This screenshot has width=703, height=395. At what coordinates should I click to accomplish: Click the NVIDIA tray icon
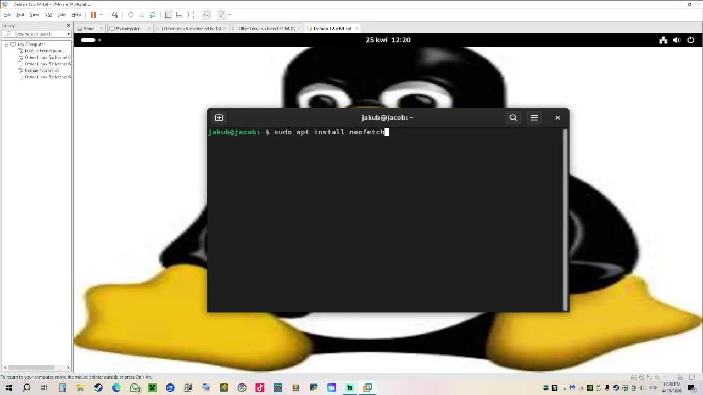(590, 388)
